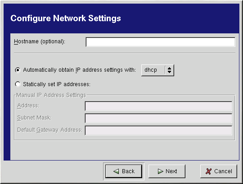The height and width of the screenshot is (184, 243).
Task: Click the red X Cancel icon
Action: point(208,171)
